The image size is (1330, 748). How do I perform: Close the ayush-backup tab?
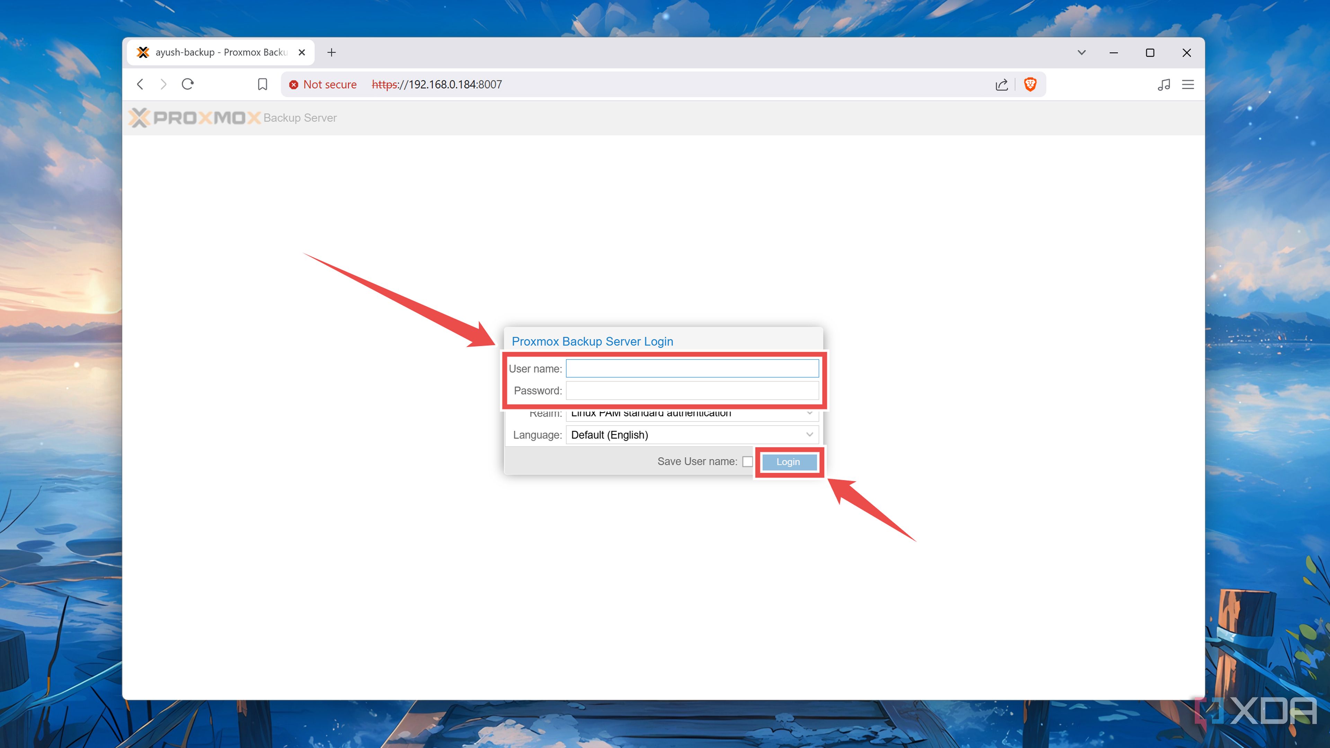click(x=302, y=53)
